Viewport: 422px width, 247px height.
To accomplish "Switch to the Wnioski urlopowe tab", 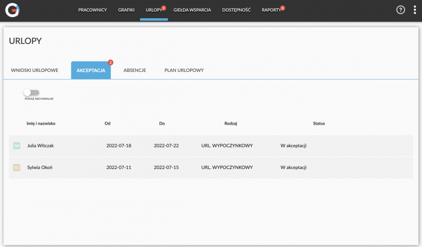I will (x=35, y=70).
